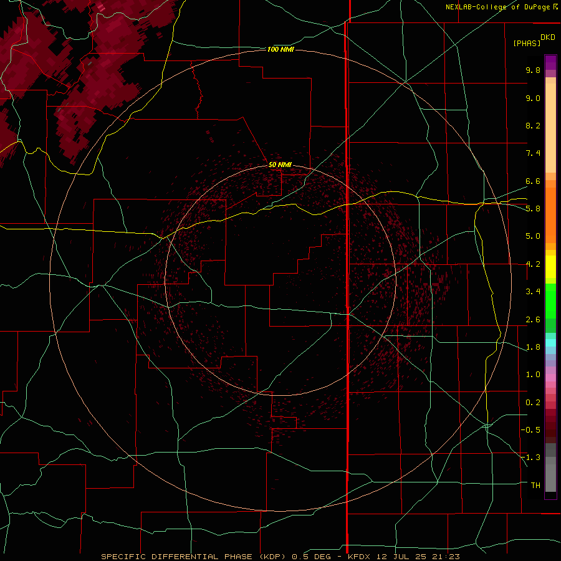Click the KFDX 12 JUL 25 21:23 timestamp
This screenshot has width=561, height=561.
pos(403,557)
